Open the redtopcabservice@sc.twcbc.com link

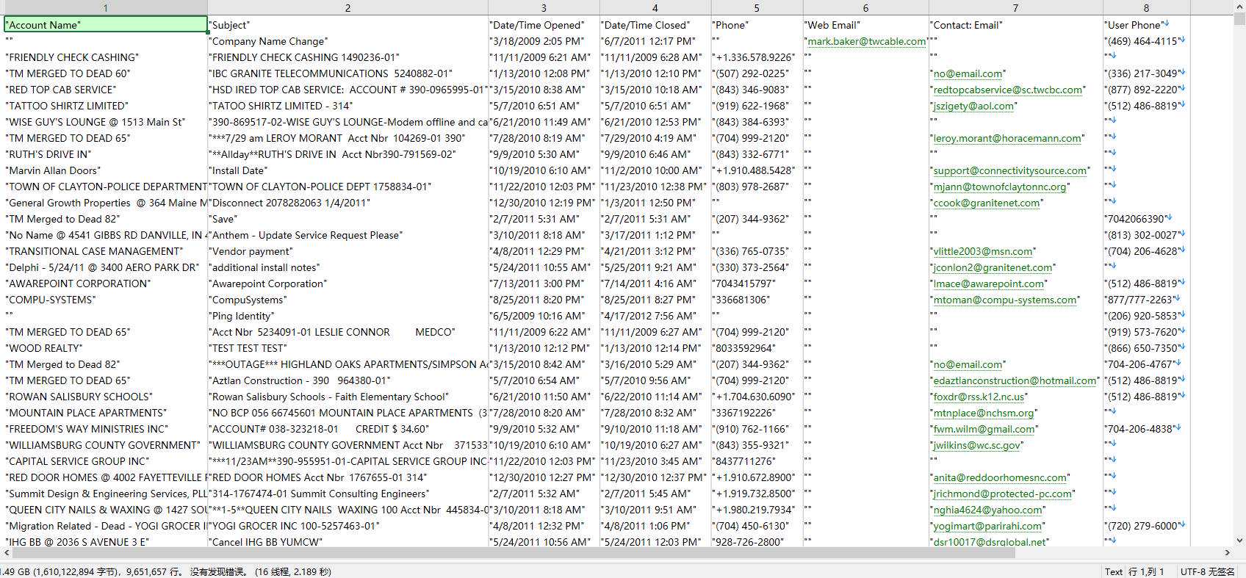tap(1008, 90)
